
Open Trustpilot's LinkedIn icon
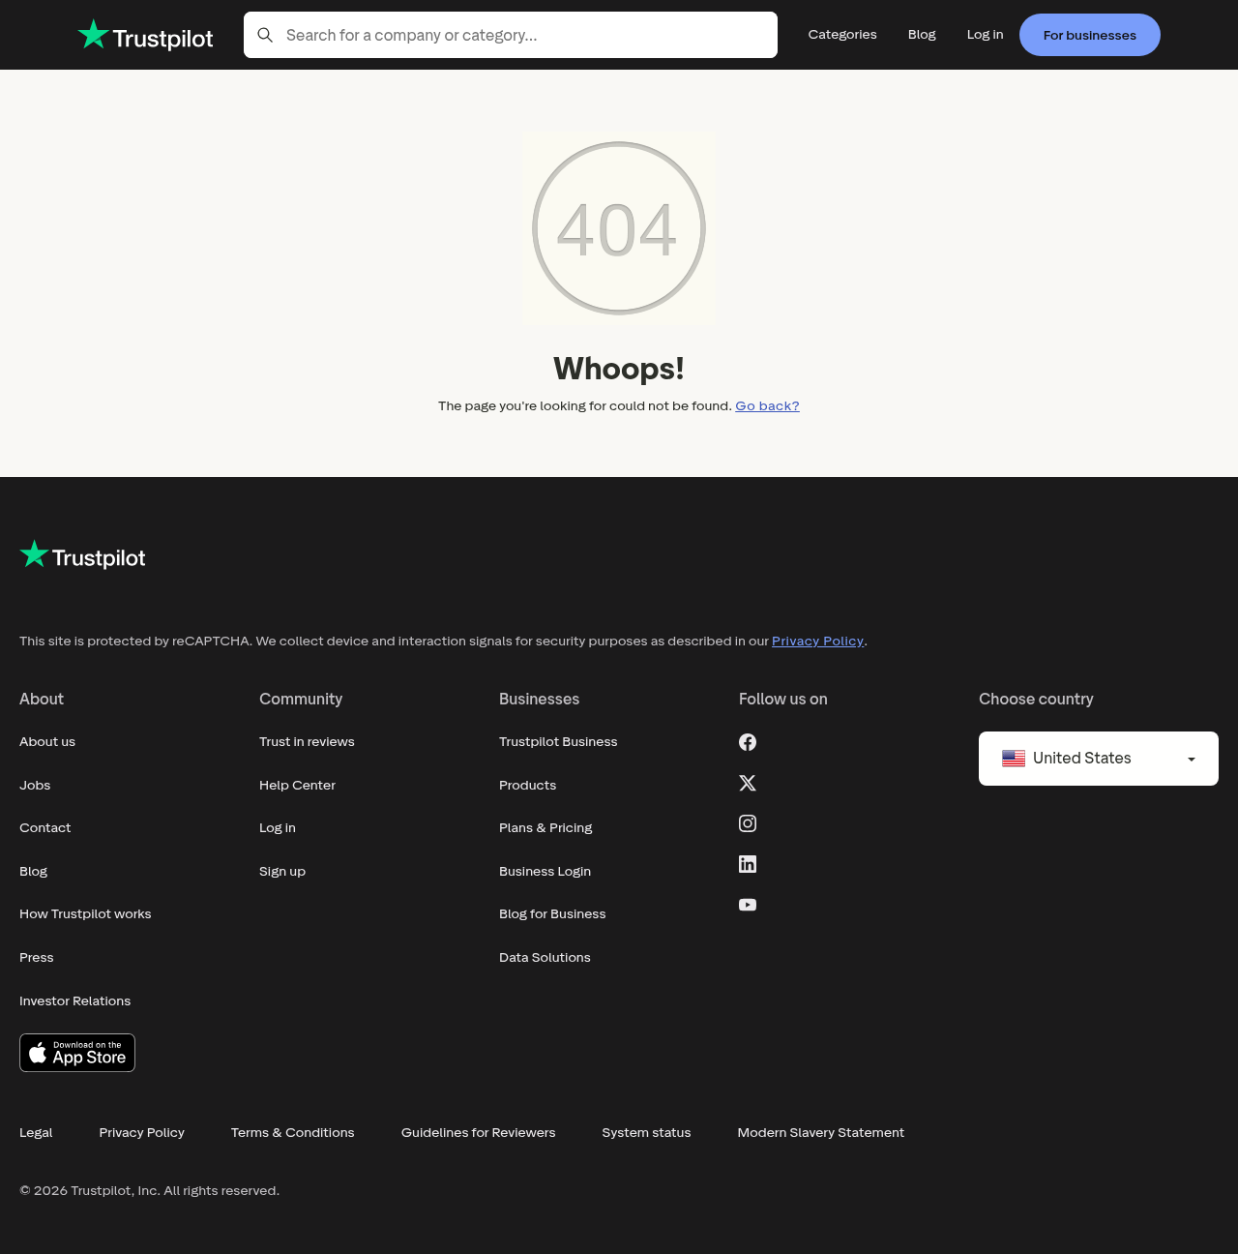[x=748, y=864]
